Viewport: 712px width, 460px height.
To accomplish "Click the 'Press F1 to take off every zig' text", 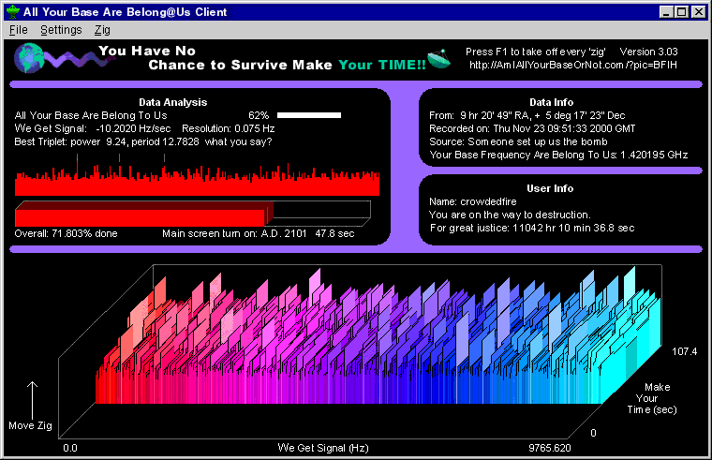I will [535, 52].
